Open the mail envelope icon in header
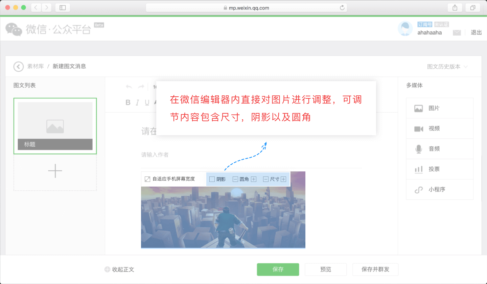This screenshot has width=487, height=284. pyautogui.click(x=457, y=33)
